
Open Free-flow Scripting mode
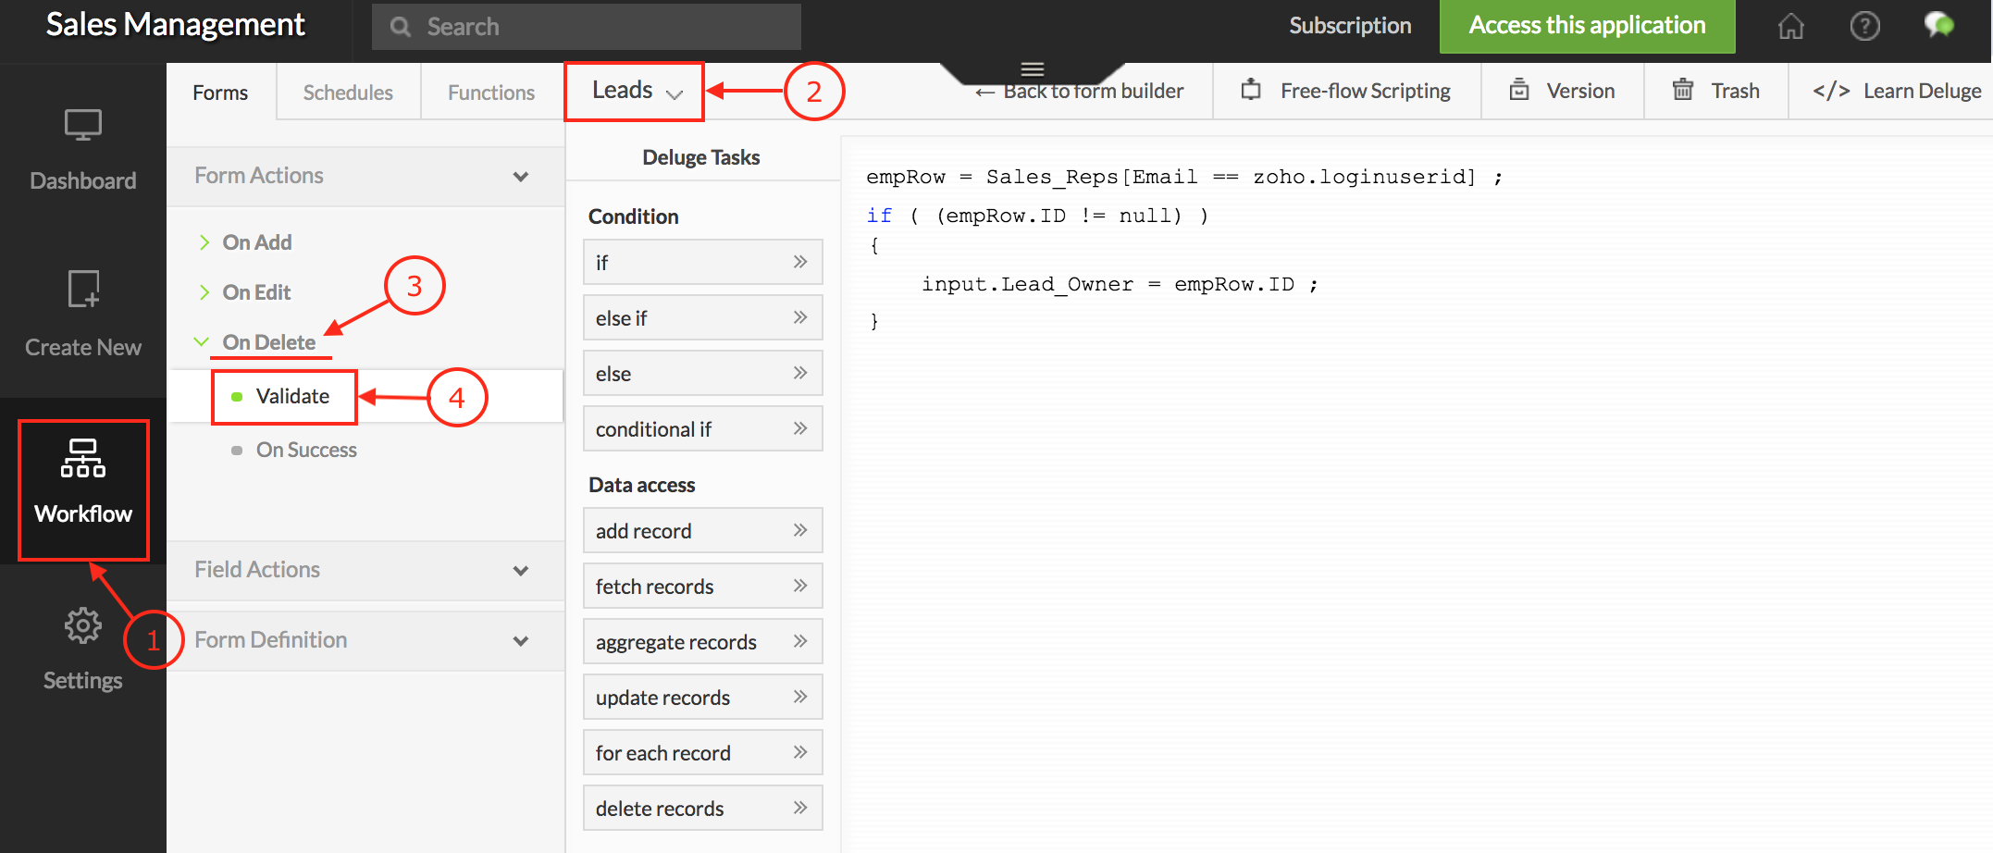click(1366, 91)
